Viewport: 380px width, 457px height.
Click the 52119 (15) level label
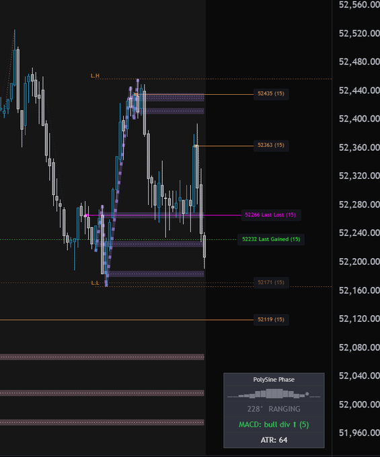[271, 319]
